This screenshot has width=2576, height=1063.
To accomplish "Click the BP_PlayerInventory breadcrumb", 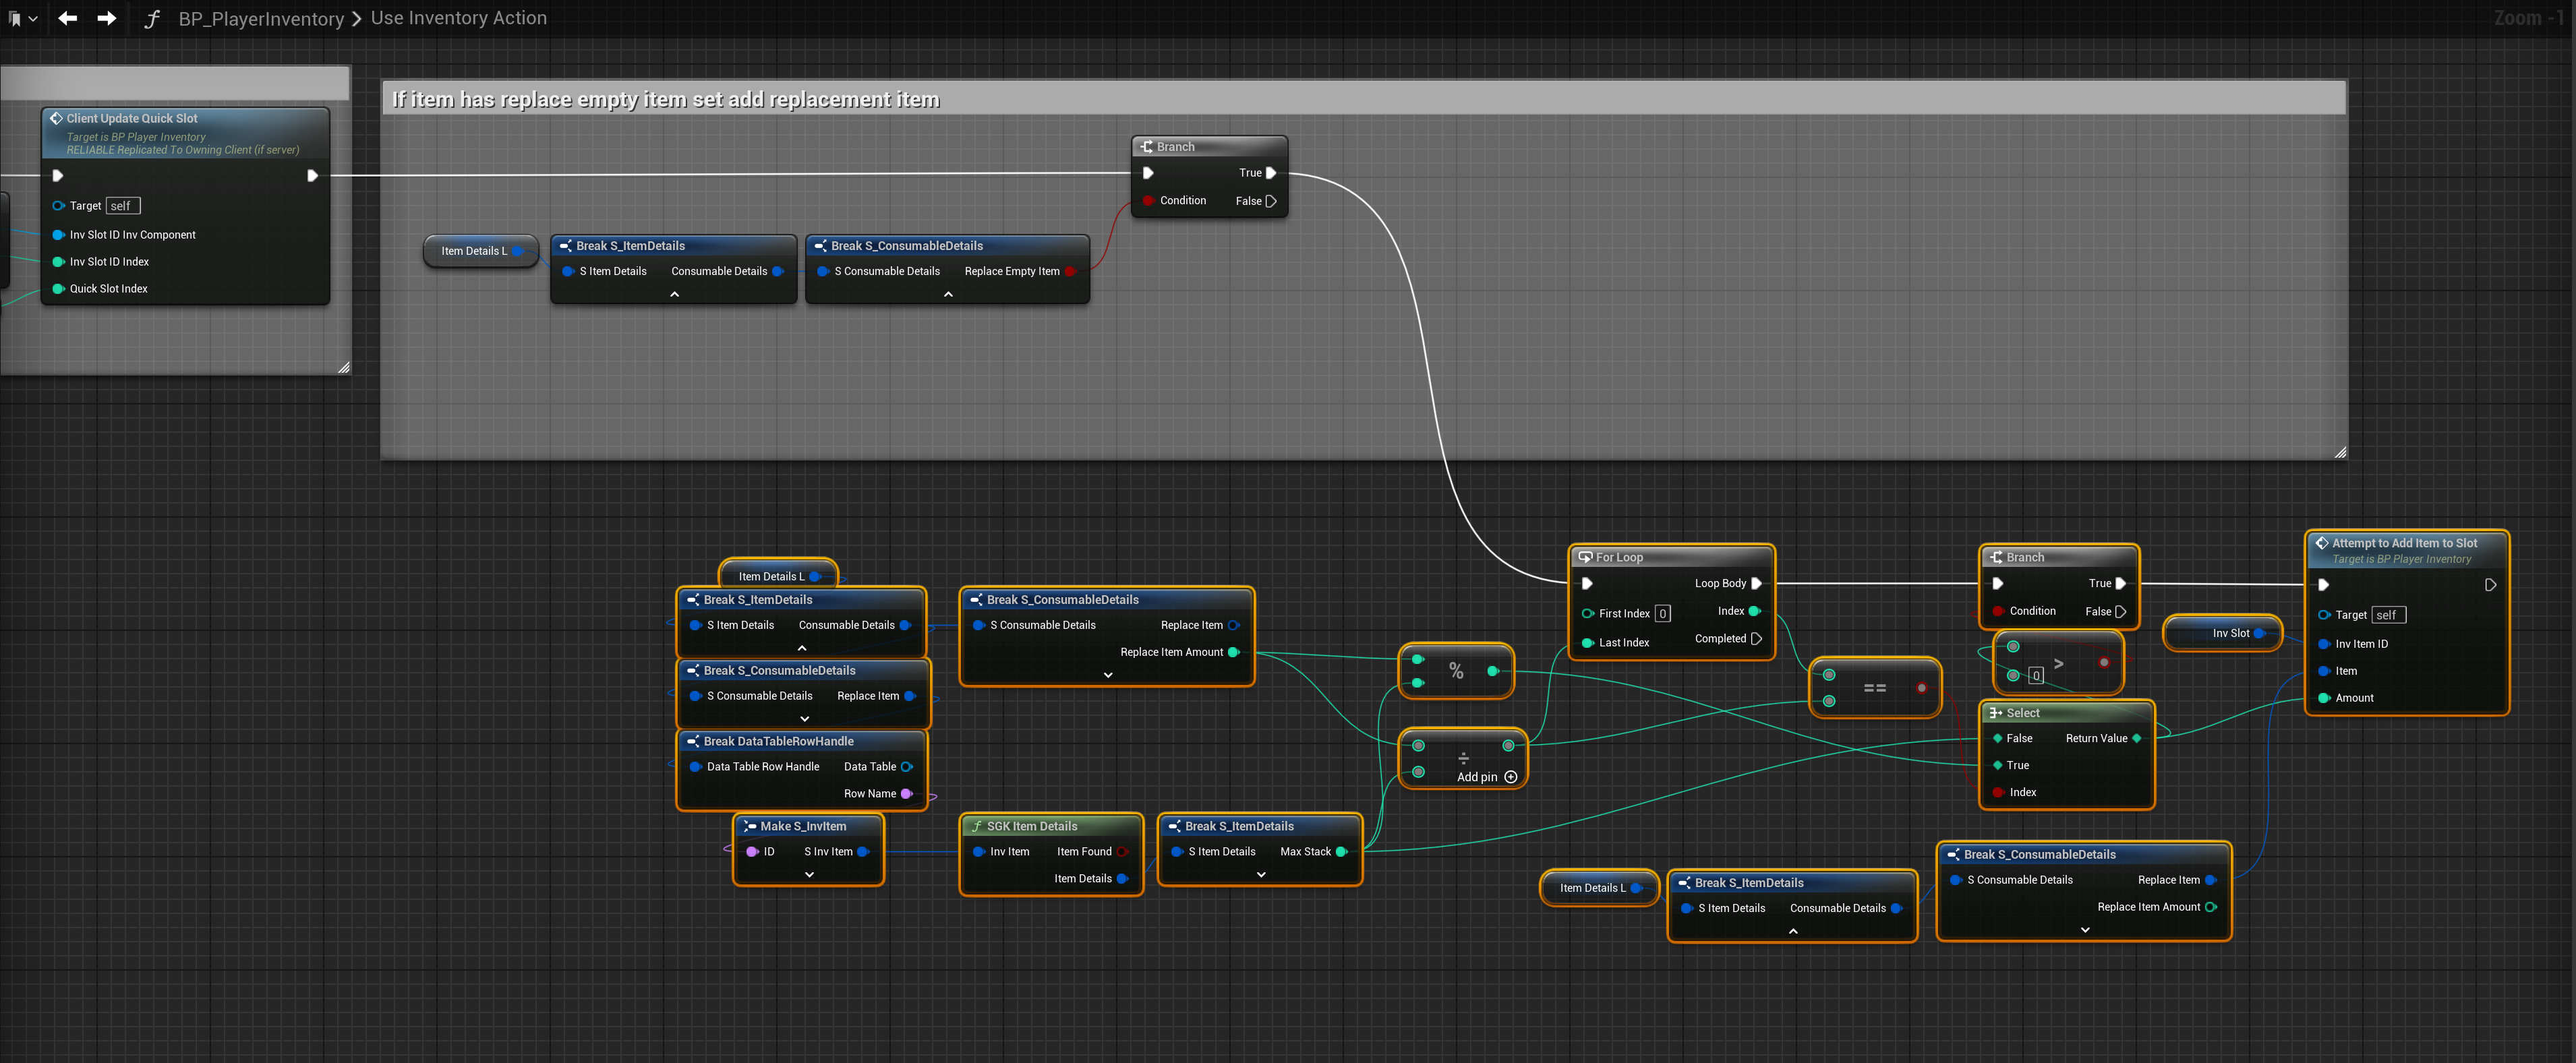I will pos(260,19).
